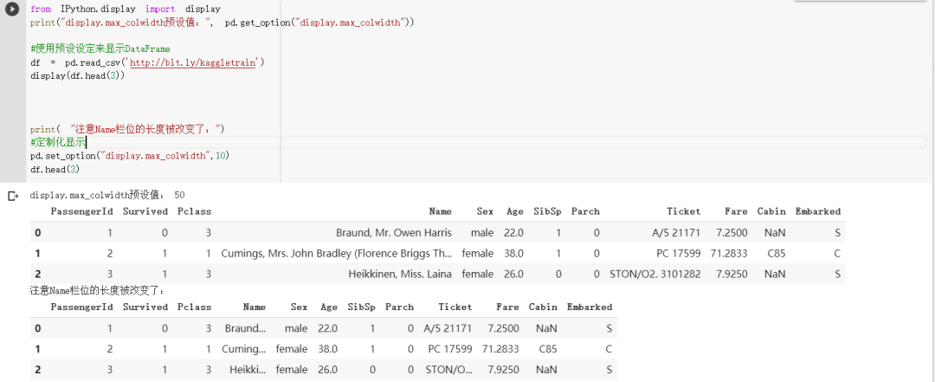Click the pd.read_csv code line's df variable
935x382 pixels.
click(x=35, y=62)
